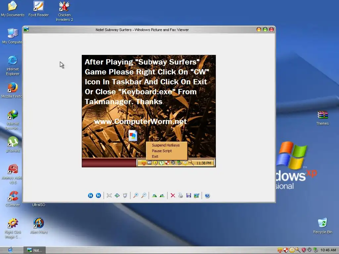Screen dimensions: 339x254
Task: Click the Safely Remove Hardware tray icon
Action: 315,250
